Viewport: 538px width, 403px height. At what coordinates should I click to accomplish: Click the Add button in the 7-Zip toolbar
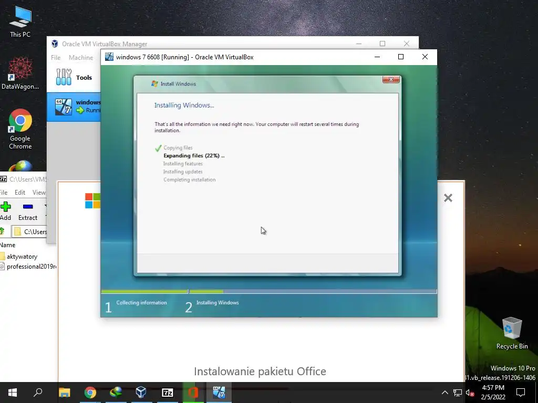click(5, 211)
